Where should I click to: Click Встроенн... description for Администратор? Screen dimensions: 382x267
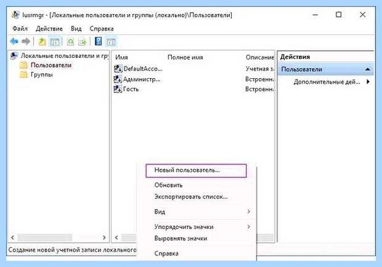click(x=260, y=79)
